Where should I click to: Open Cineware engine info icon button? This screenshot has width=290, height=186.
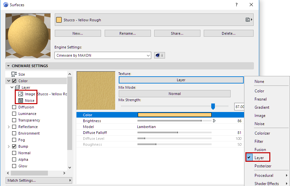(159, 55)
